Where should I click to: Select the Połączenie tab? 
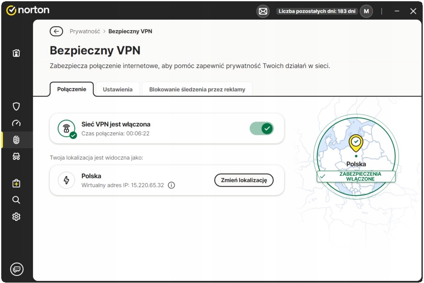[71, 89]
